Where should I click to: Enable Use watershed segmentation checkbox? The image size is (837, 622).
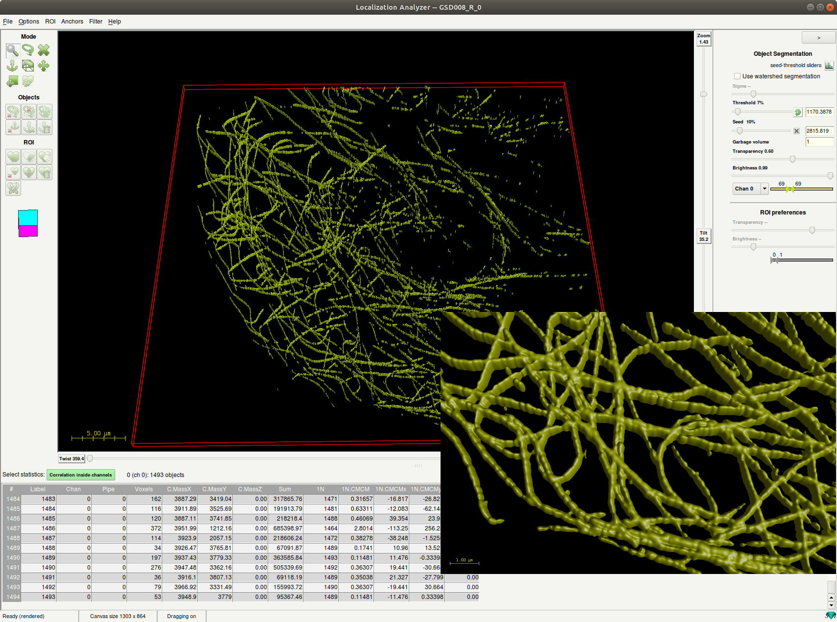point(737,76)
